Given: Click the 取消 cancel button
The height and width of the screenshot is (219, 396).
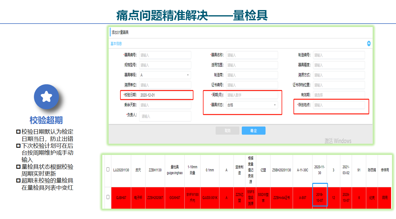Looking at the screenshot, I should coord(227,131).
